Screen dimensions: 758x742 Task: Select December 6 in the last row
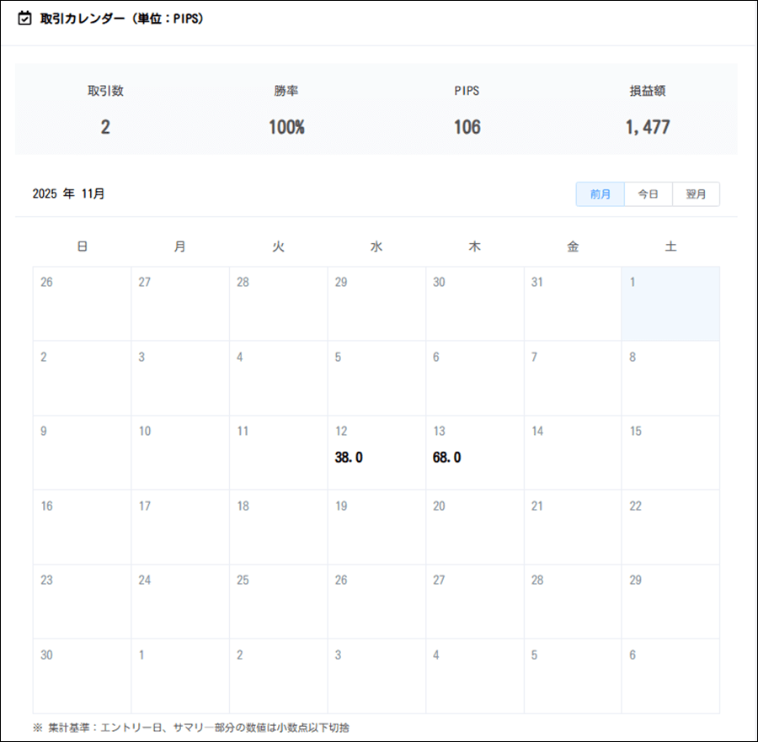(670, 676)
